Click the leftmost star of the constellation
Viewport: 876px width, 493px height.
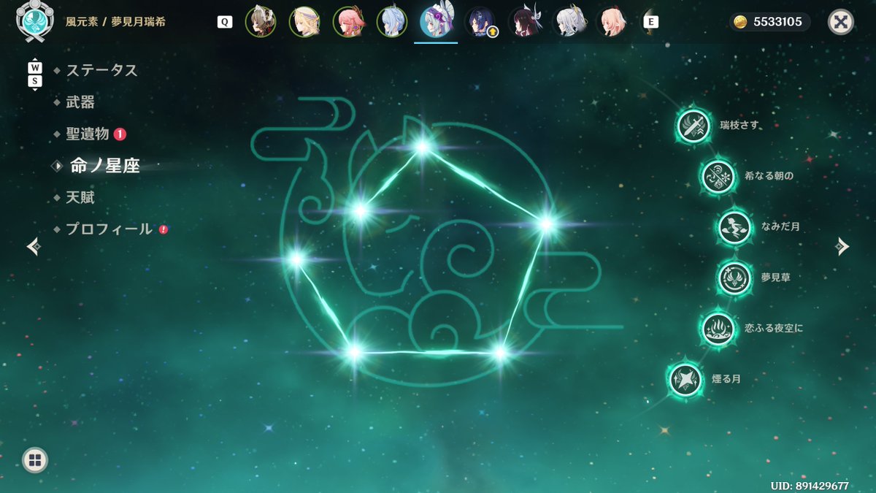296,259
